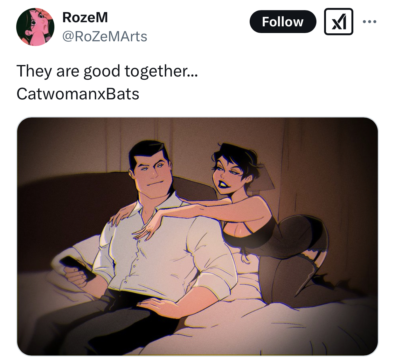Open the three-dot more options menu
The image size is (395, 360).
coord(370,22)
